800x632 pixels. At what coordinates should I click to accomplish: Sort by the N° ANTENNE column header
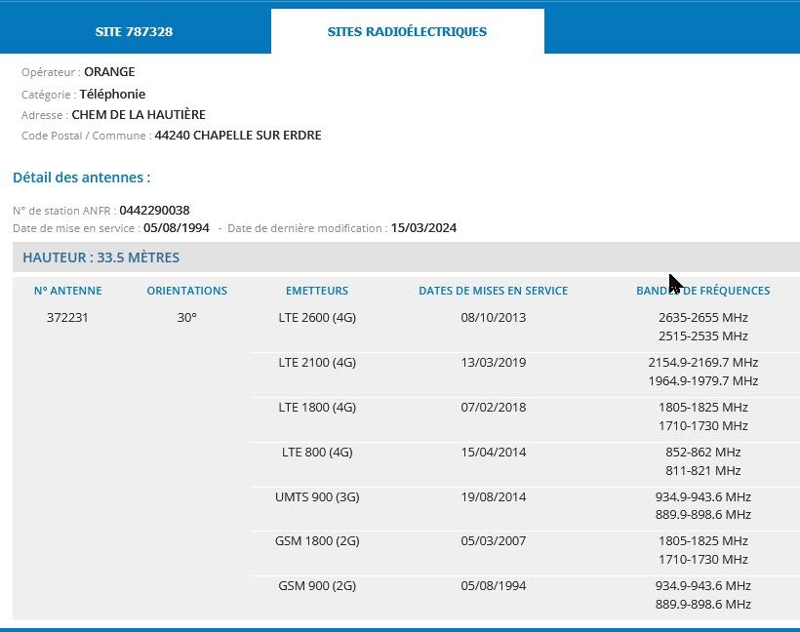point(67,290)
